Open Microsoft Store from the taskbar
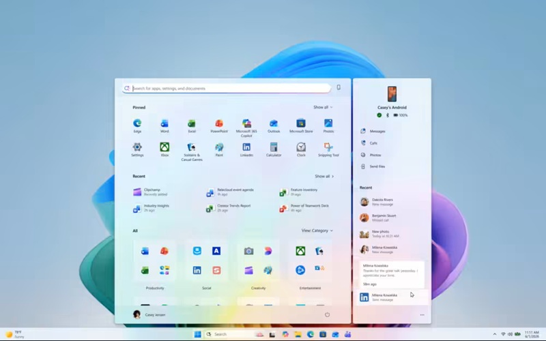The width and height of the screenshot is (546, 341). click(323, 334)
